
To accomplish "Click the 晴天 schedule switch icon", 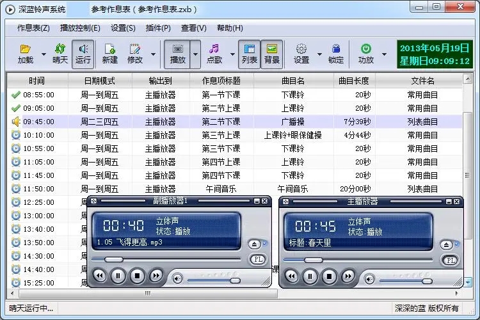I will point(60,49).
